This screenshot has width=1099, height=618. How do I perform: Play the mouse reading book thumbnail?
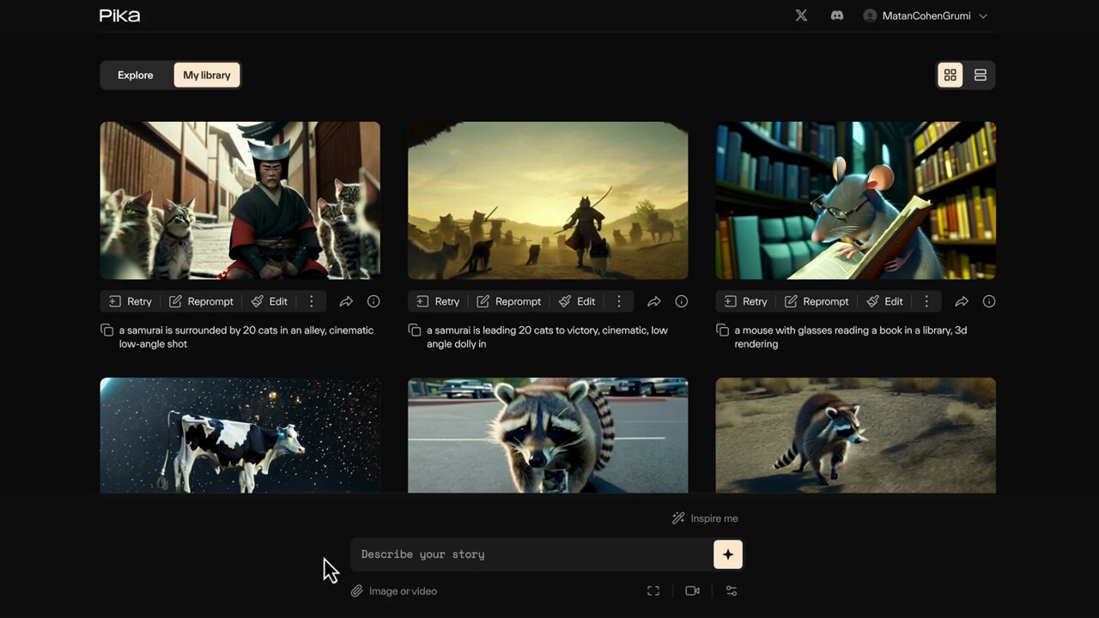point(856,200)
